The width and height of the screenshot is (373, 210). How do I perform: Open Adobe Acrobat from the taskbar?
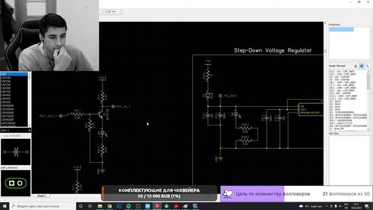coord(176,206)
